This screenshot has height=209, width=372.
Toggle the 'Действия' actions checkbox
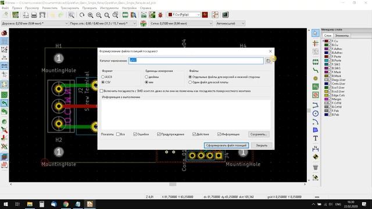coord(194,134)
